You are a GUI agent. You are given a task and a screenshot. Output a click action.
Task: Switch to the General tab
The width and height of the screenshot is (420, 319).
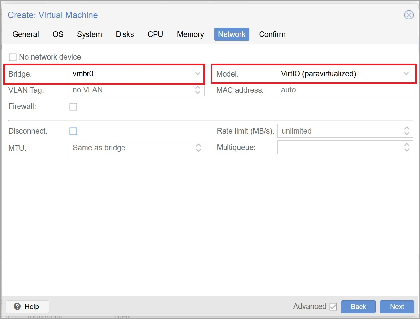(x=26, y=34)
